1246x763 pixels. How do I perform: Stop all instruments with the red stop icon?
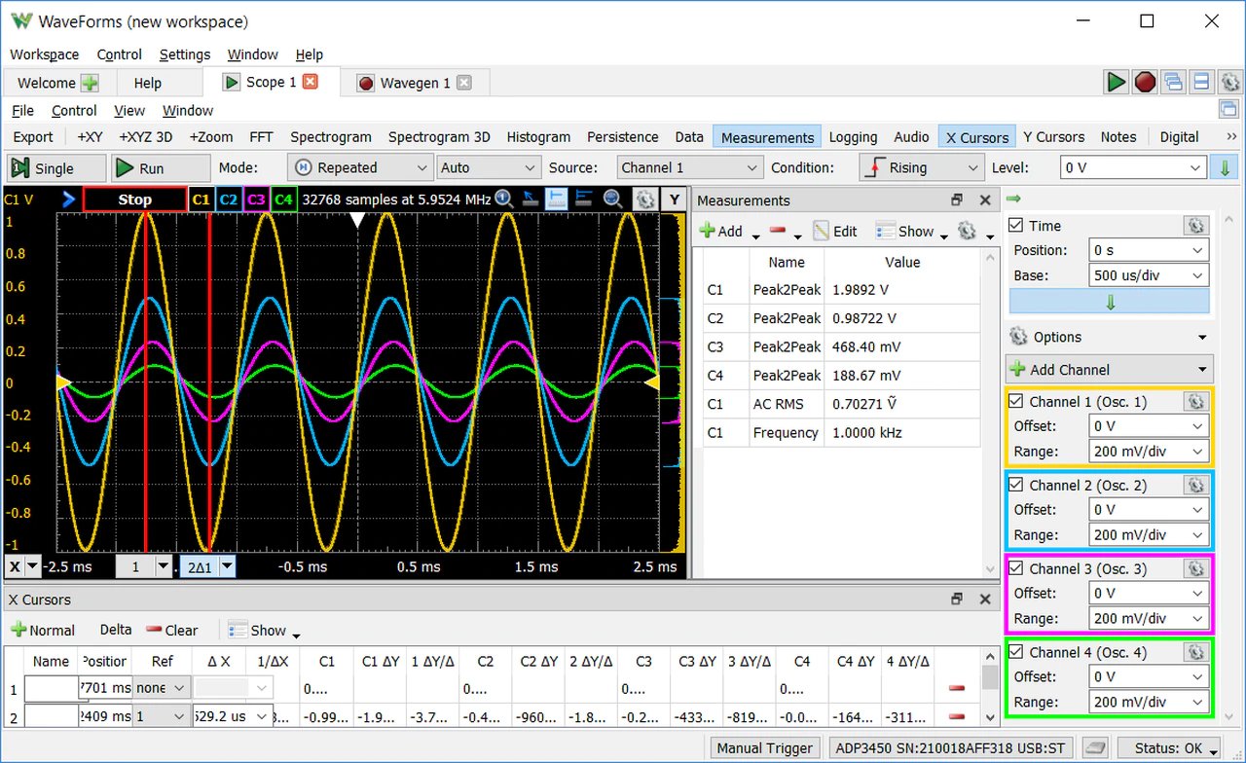[1143, 82]
